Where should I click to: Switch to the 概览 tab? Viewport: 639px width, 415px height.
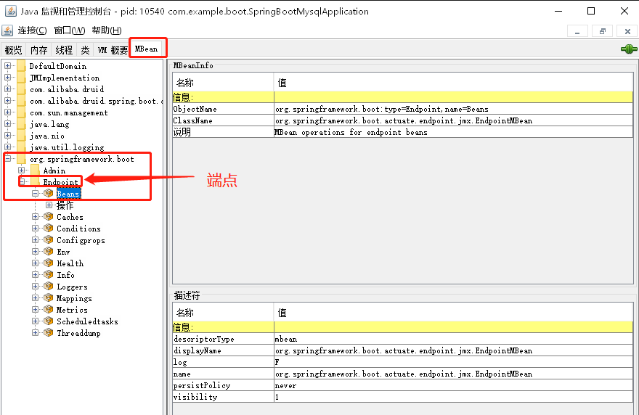tap(14, 49)
